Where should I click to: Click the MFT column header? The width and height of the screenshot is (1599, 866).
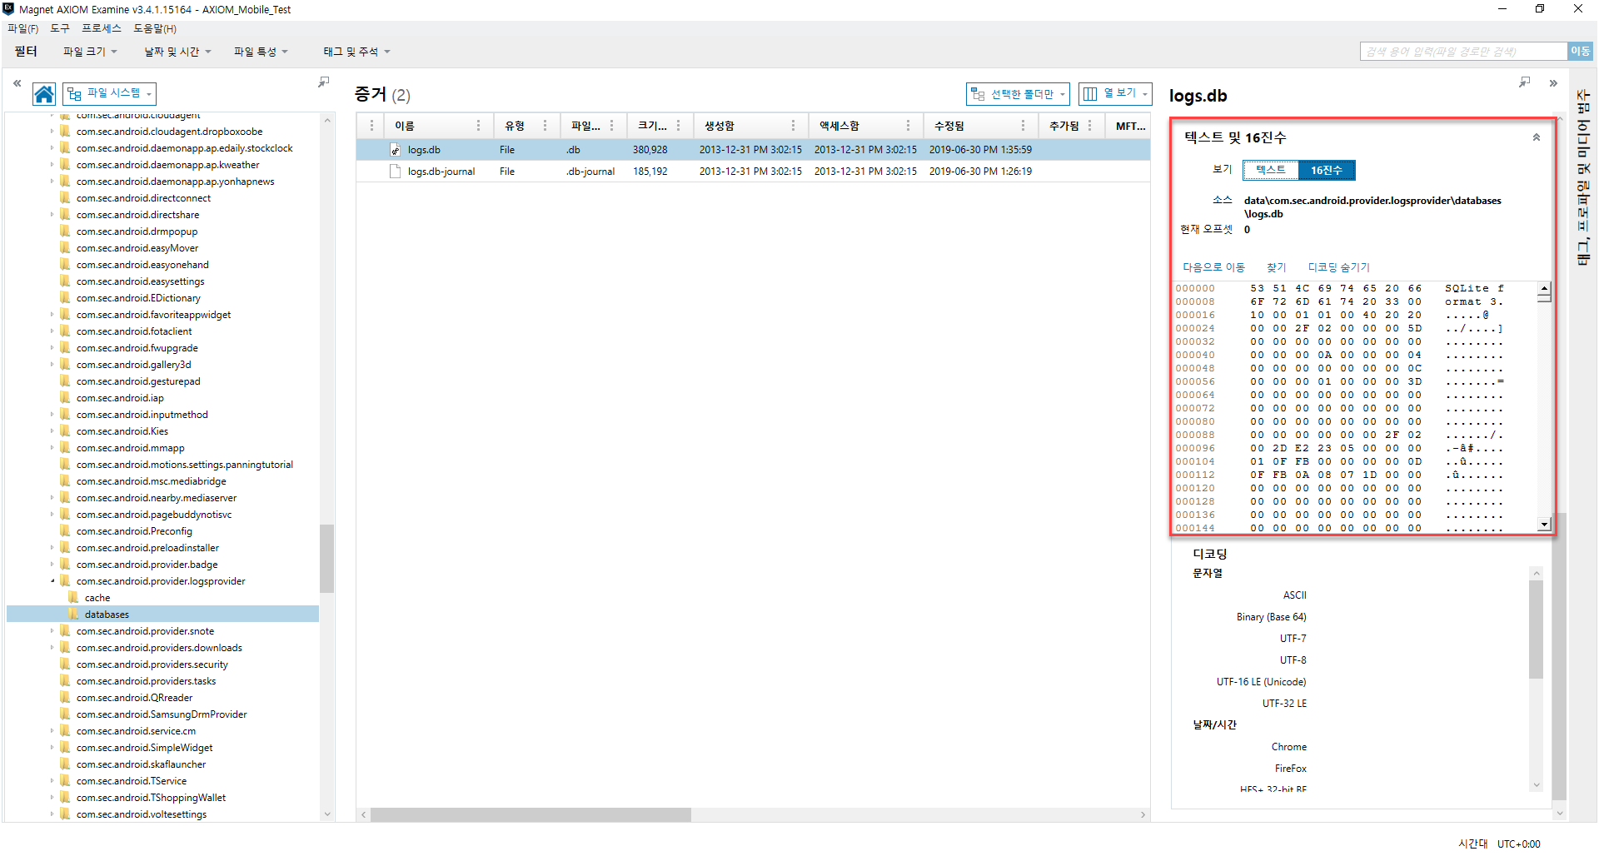tap(1130, 126)
